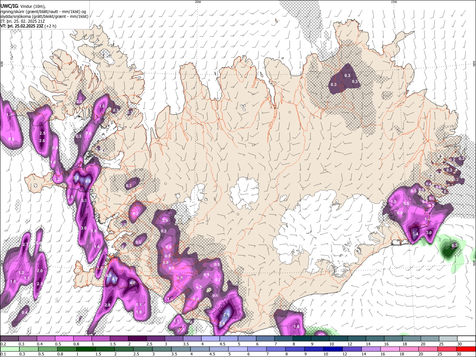
Task: Click the 2.3 precipitation value on the map
Action: [x=40, y=284]
